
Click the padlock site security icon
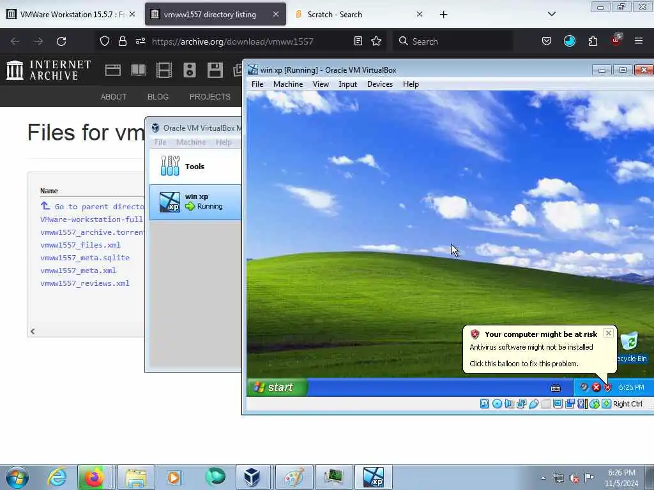(122, 41)
